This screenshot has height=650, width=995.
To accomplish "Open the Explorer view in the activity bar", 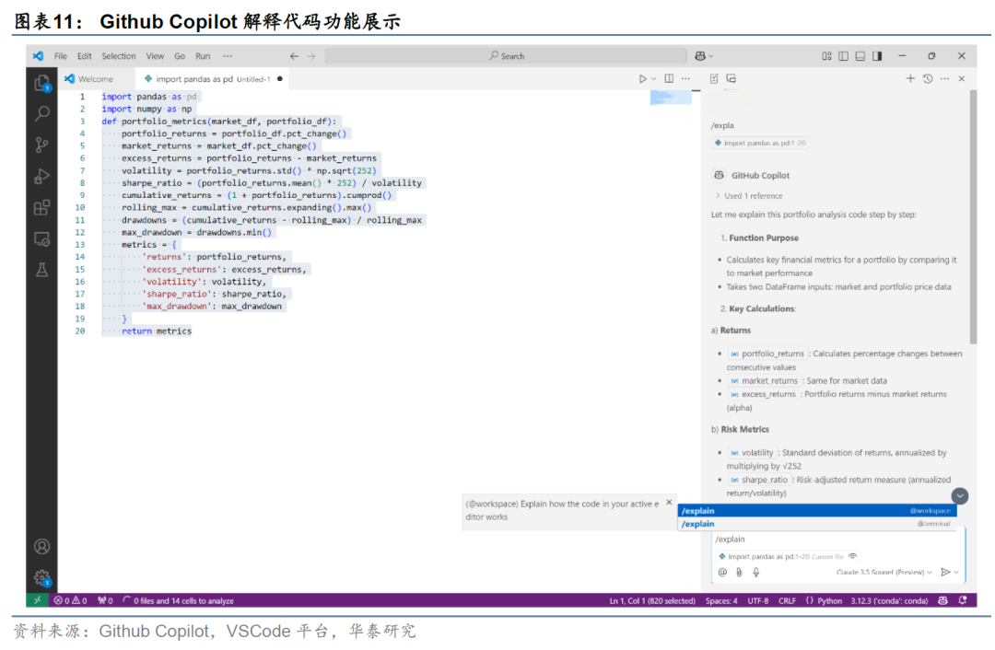I will (41, 84).
